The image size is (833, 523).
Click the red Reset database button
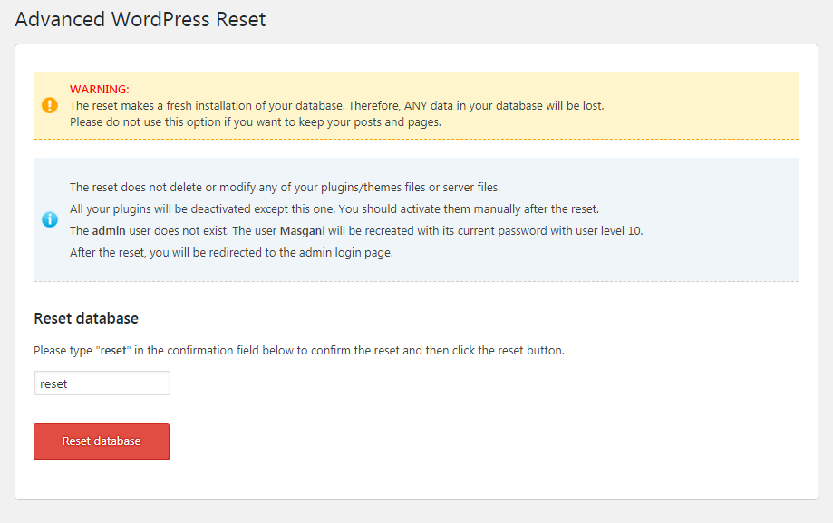102,441
